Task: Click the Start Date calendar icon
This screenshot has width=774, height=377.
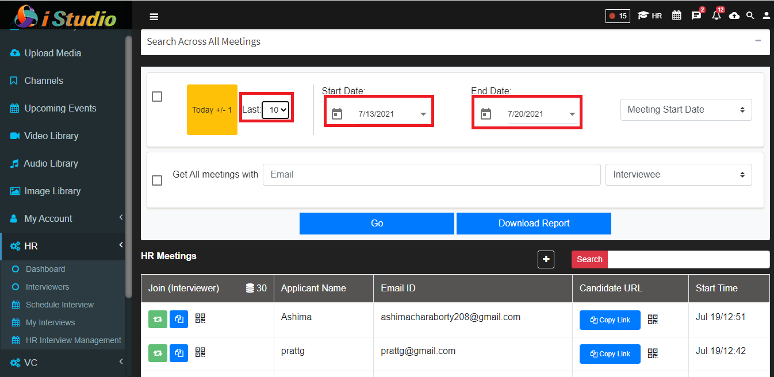Action: tap(337, 114)
